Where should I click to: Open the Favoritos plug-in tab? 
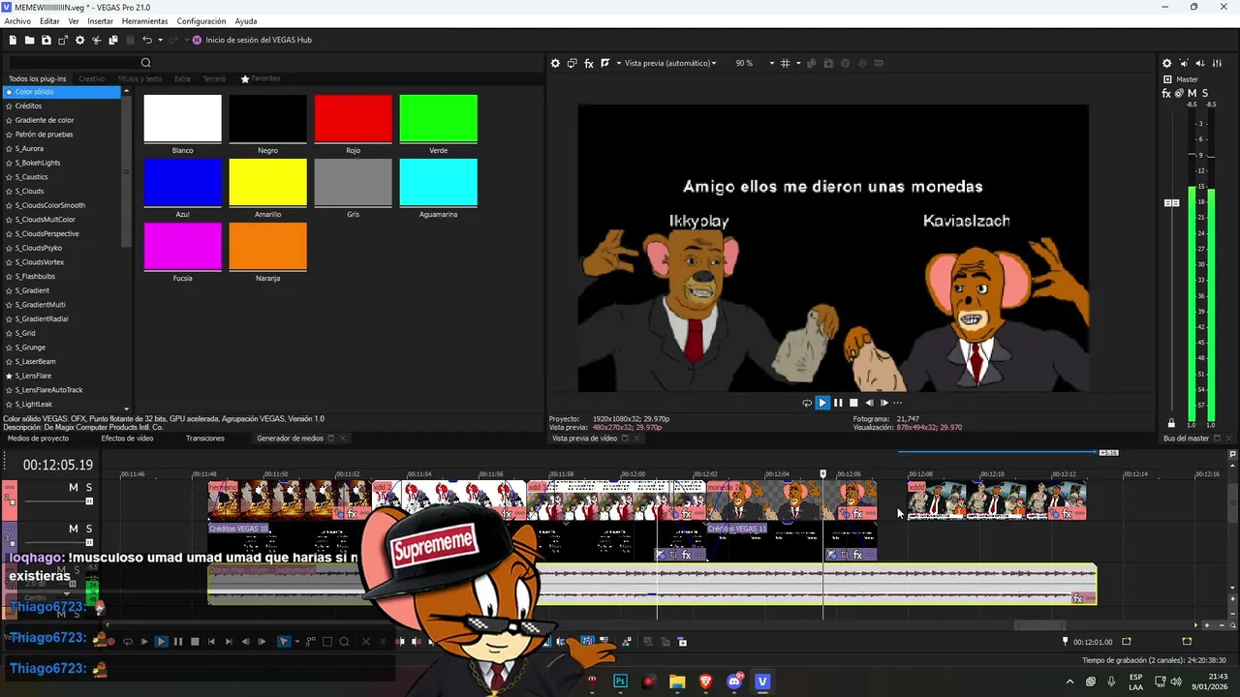[x=261, y=78]
